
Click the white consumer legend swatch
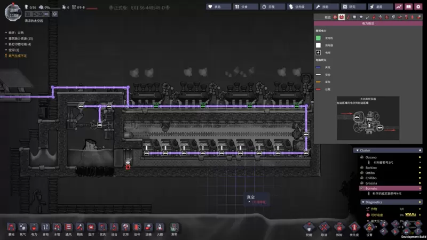coord(318,45)
